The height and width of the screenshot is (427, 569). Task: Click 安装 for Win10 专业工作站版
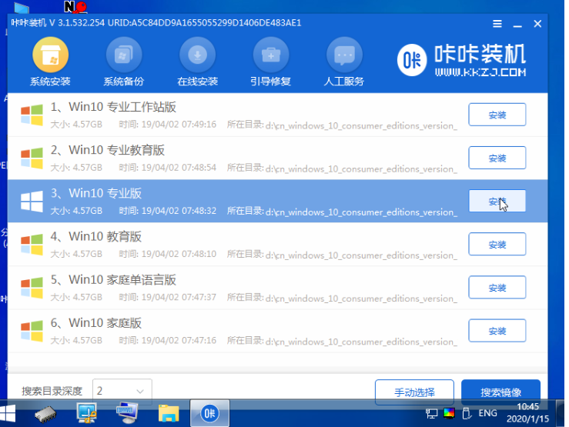click(x=497, y=115)
